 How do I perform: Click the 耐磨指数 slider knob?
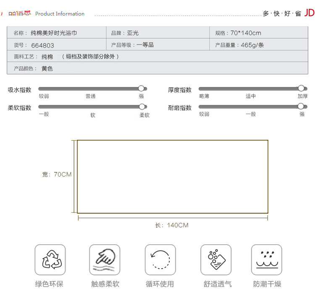[300, 106]
